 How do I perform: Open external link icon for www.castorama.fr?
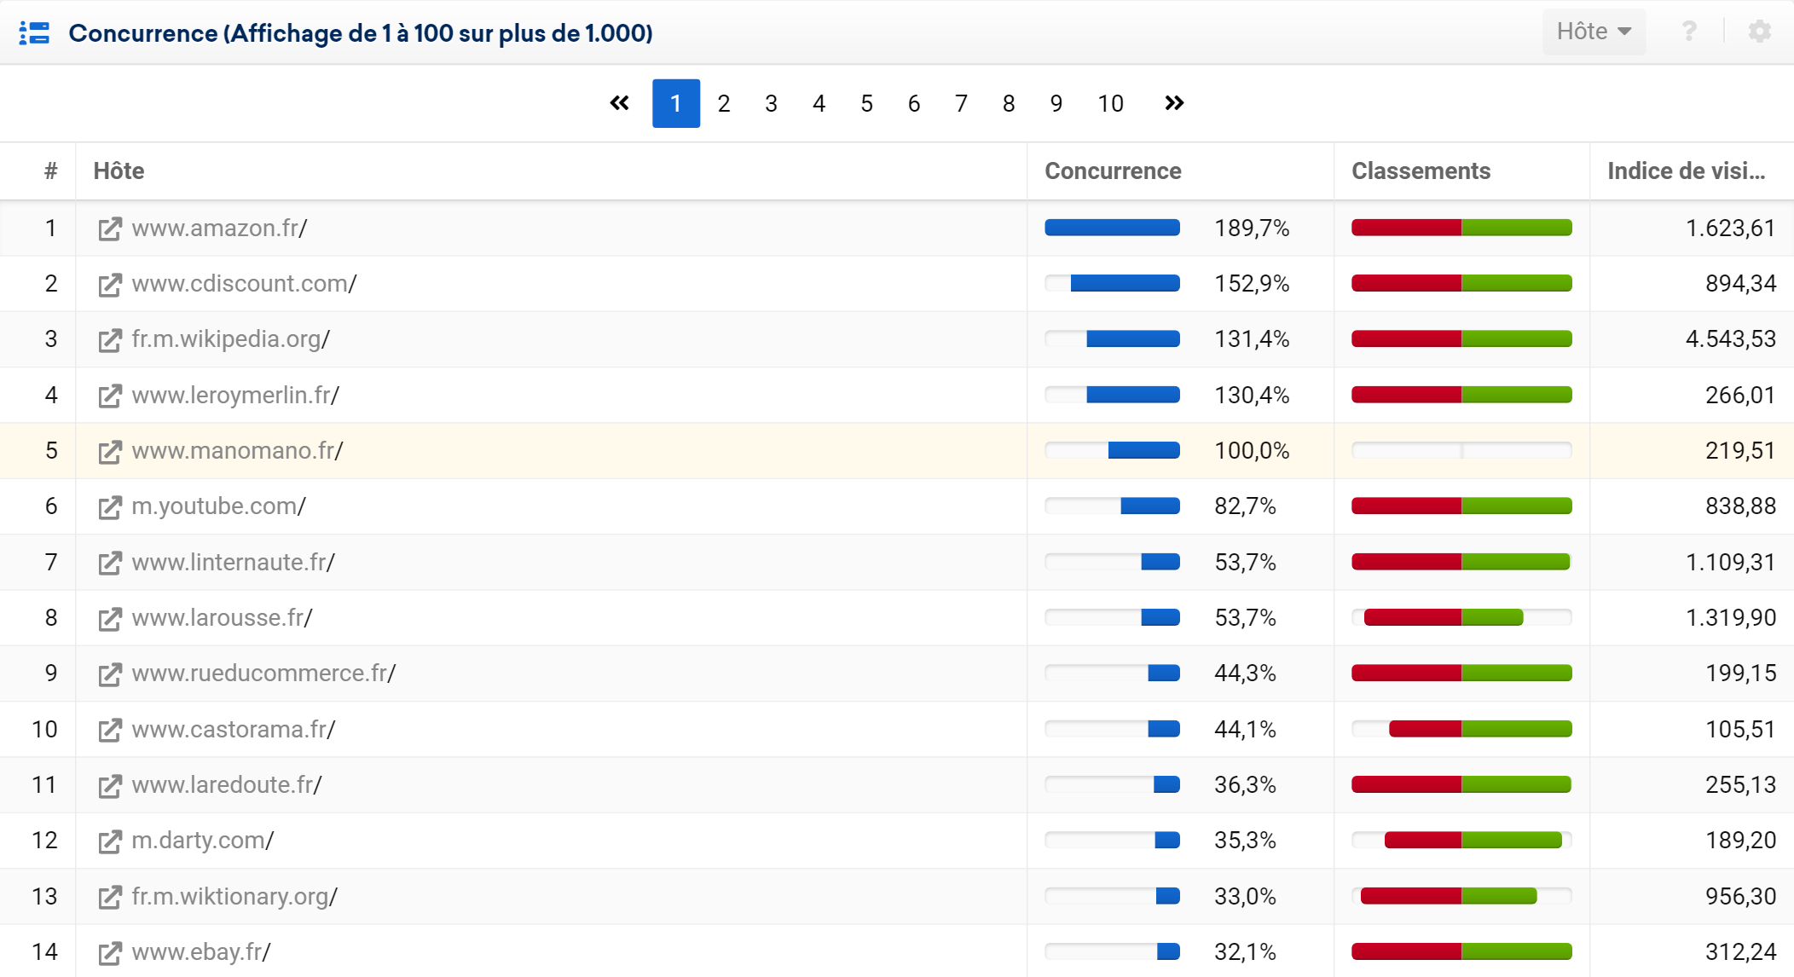pyautogui.click(x=110, y=730)
